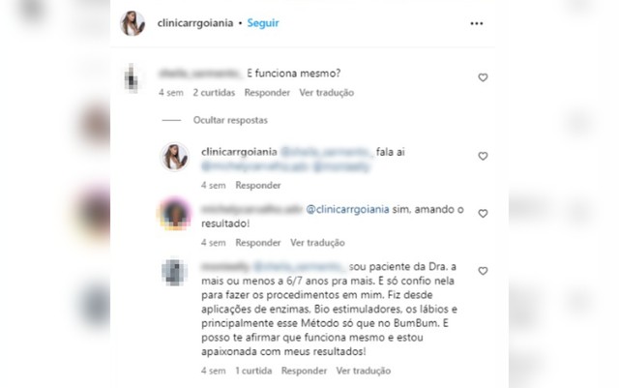Open the clinicarrgoiania username in the header

click(195, 23)
